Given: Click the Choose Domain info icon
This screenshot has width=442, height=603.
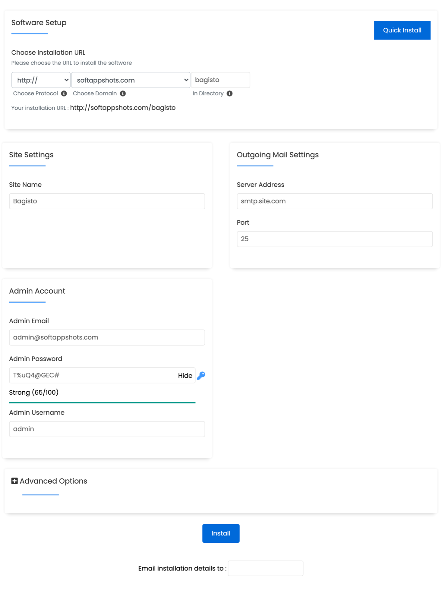Looking at the screenshot, I should [x=123, y=93].
